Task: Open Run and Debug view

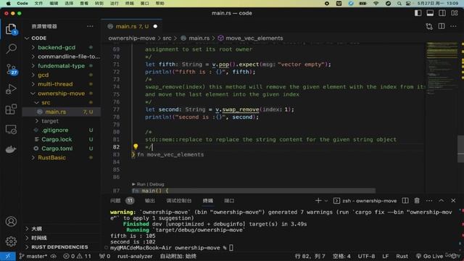Action: [11, 89]
